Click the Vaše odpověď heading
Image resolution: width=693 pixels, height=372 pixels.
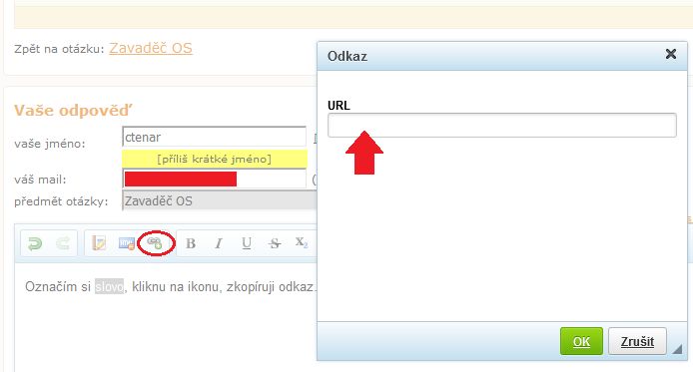(73, 111)
